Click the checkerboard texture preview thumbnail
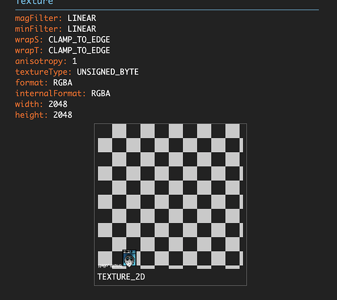The image size is (337, 300). [170, 196]
